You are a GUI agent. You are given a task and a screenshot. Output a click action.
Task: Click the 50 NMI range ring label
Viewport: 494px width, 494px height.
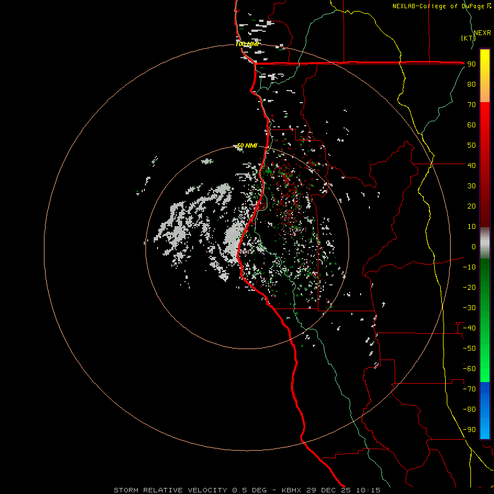coord(247,145)
